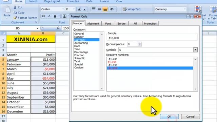Select the column A header
The image size is (217, 122).
19,33
